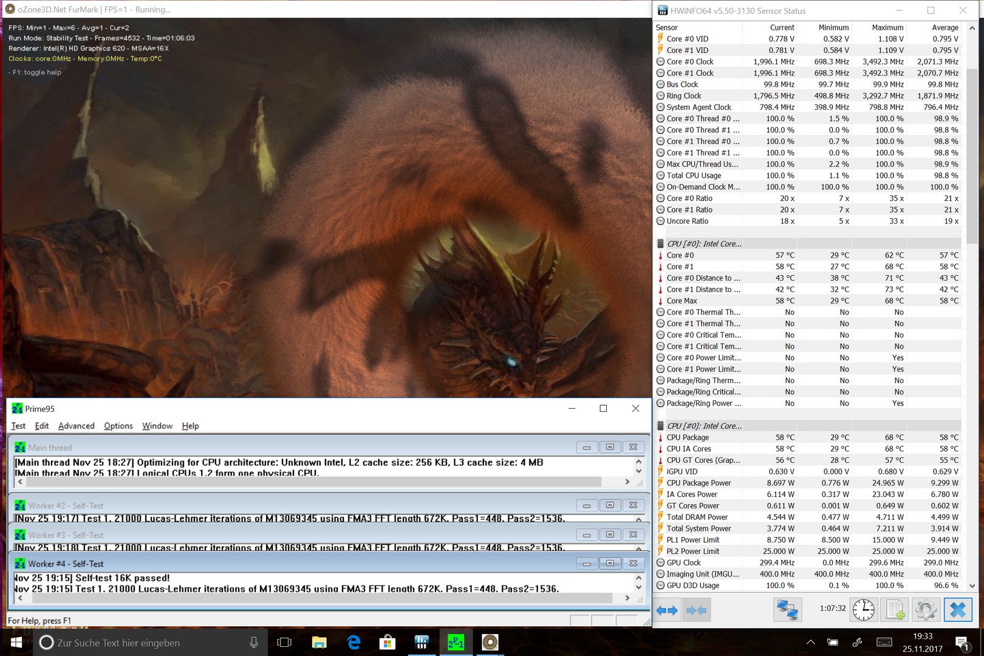
Task: Click HWiNFO collapse columns arrows icon
Action: [x=696, y=610]
